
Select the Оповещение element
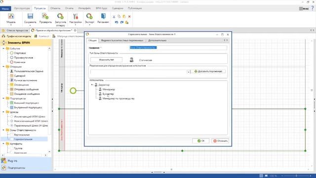coord(21,85)
